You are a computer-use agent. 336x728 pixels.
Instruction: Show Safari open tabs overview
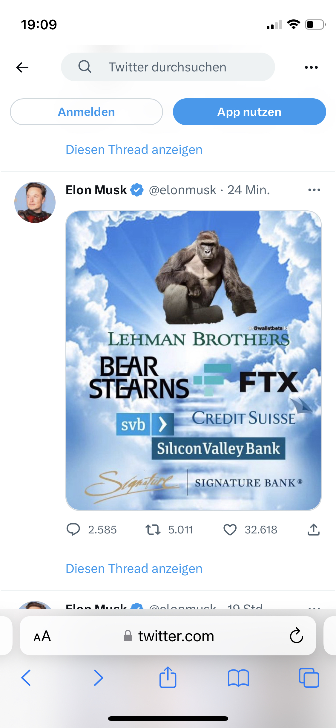coord(309,678)
